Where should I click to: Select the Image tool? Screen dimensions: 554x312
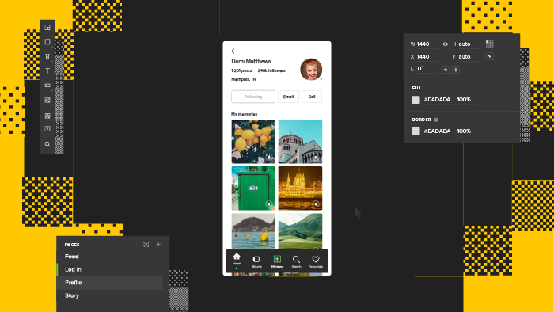[x=47, y=101]
